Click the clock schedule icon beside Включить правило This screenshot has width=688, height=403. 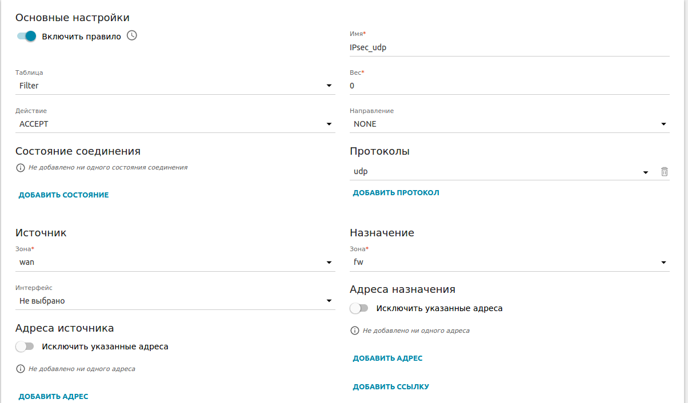point(132,36)
